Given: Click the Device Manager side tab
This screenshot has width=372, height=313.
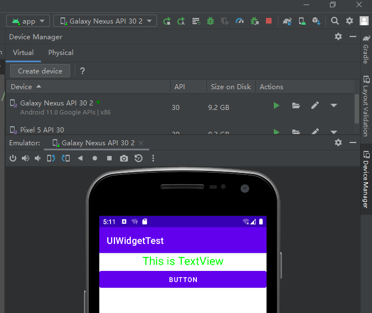Looking at the screenshot, I should [366, 179].
